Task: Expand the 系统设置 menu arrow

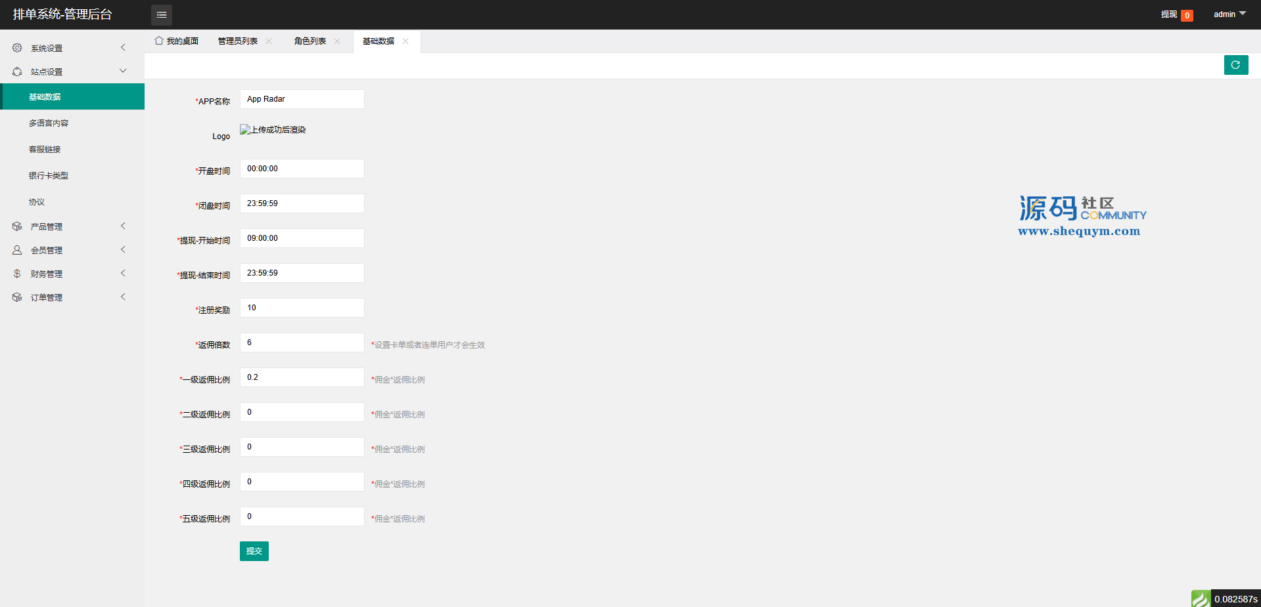Action: (x=123, y=47)
